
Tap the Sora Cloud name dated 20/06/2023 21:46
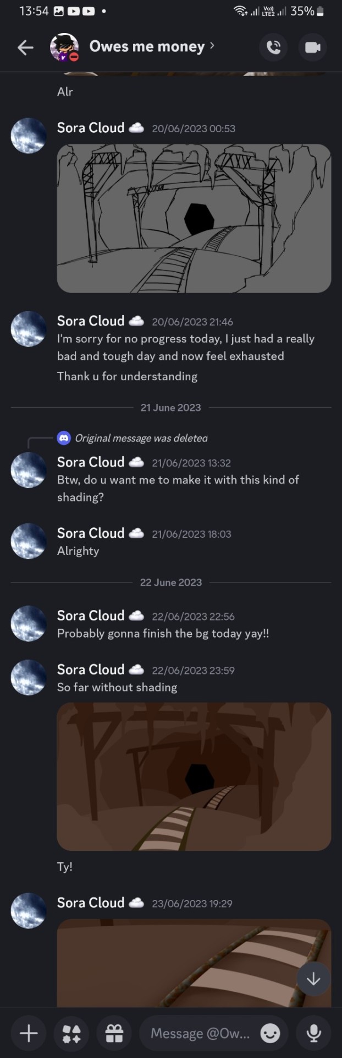91,321
